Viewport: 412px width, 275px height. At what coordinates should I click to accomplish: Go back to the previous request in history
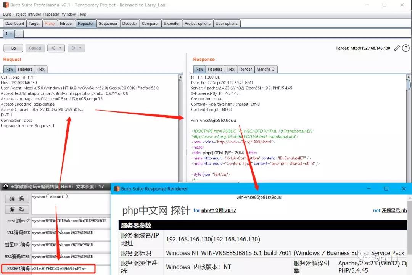pyautogui.click(x=53, y=48)
